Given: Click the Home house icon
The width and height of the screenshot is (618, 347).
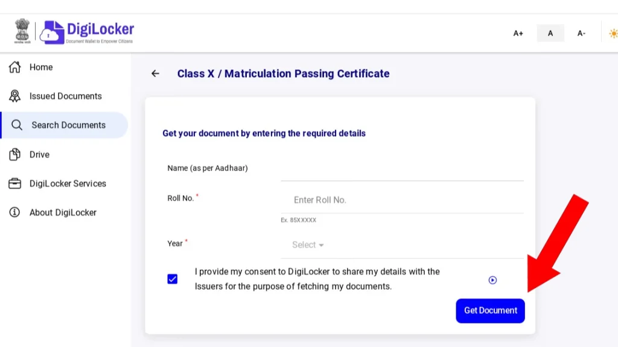Looking at the screenshot, I should coord(15,67).
